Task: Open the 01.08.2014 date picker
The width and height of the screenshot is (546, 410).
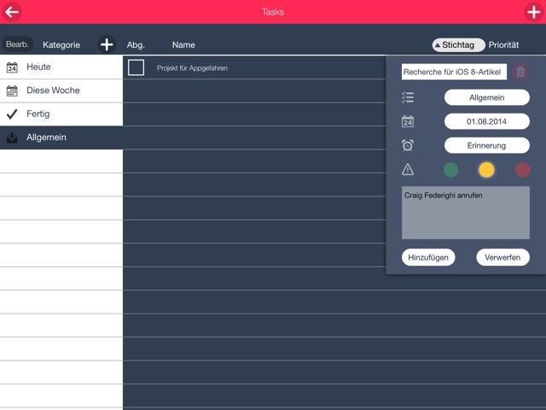Action: tap(486, 121)
